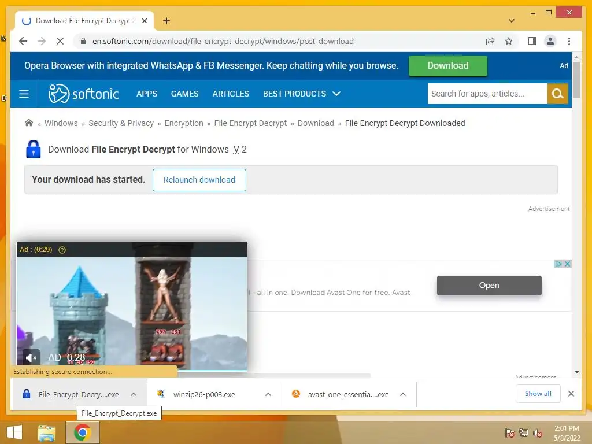Viewport: 592px width, 444px height.
Task: Click the search magnifier button
Action: [558, 94]
